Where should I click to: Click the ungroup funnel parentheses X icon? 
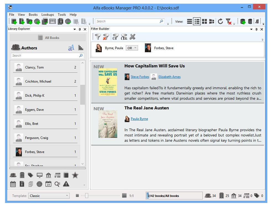coord(124,37)
